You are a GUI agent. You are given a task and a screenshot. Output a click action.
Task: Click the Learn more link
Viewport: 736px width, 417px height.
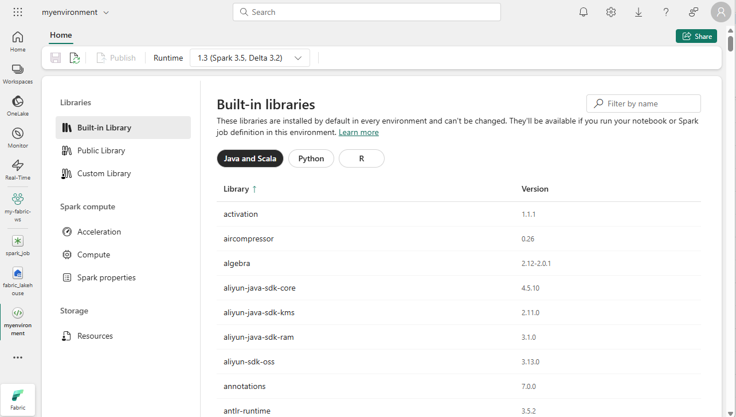click(359, 132)
